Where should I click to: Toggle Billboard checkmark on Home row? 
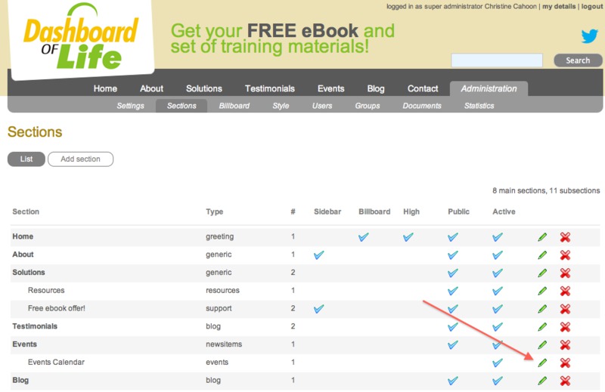(364, 237)
